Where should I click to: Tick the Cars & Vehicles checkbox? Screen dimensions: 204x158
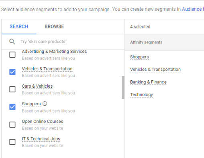coord(12,89)
